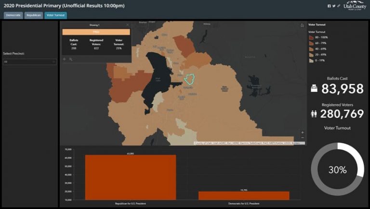Zoom to the selected precinct

[70, 59]
